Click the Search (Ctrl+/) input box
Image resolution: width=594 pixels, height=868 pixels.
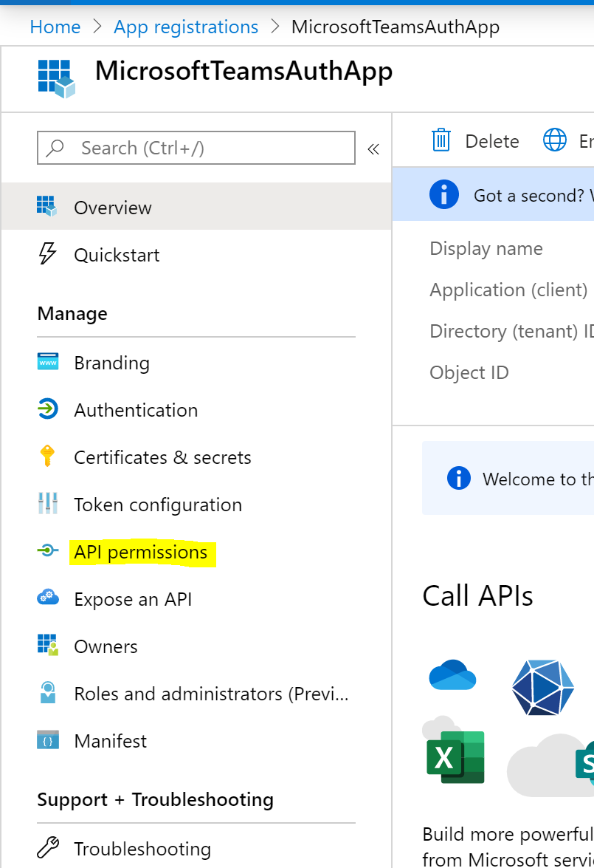[207, 148]
